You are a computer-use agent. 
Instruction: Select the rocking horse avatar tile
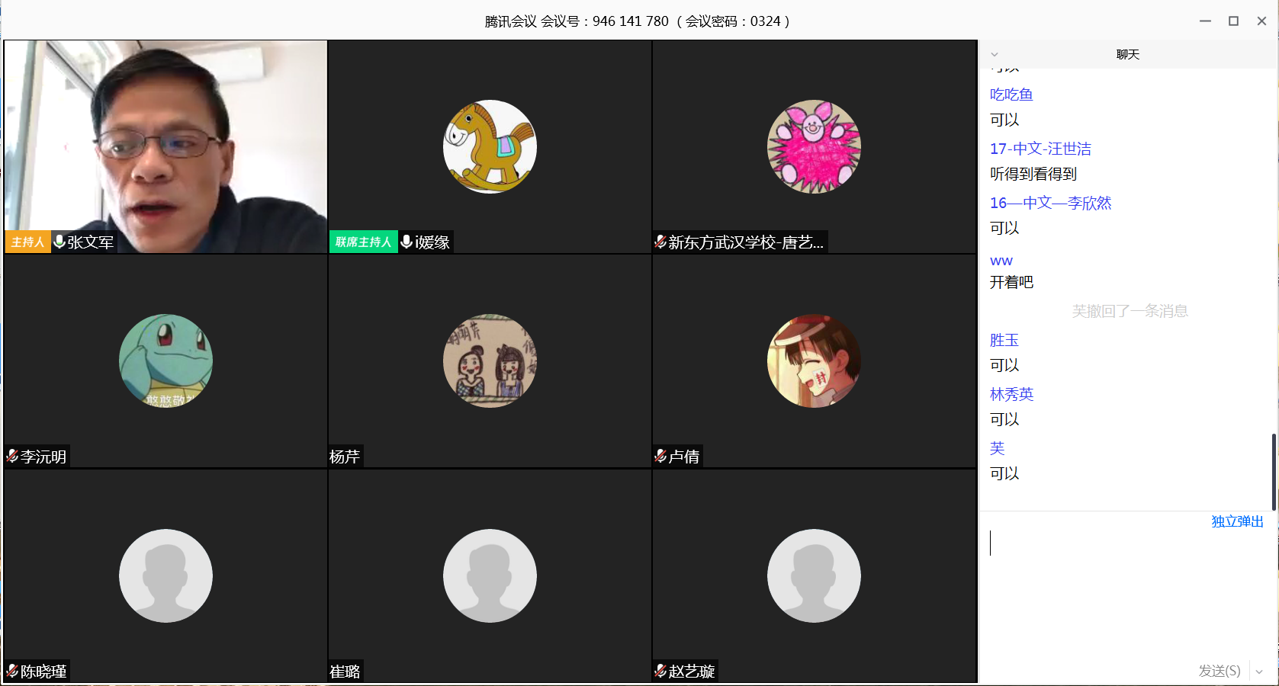click(x=490, y=146)
